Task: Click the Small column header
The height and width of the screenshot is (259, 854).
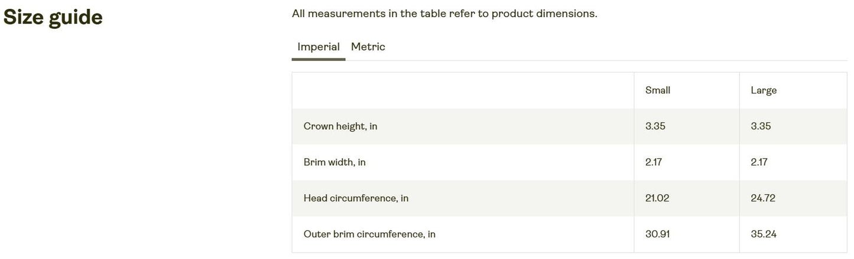Action: pyautogui.click(x=657, y=90)
